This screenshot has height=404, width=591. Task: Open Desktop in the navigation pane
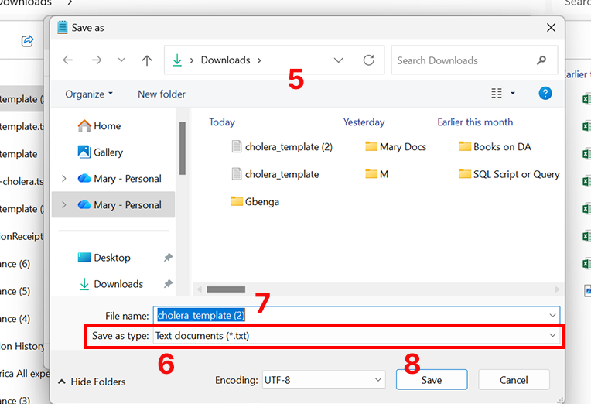(104, 258)
